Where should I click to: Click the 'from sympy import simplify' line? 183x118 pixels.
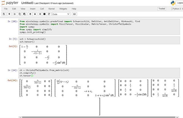(x=36, y=30)
